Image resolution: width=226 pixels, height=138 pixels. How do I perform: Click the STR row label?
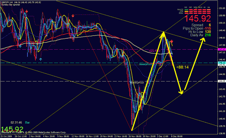pos(181,11)
